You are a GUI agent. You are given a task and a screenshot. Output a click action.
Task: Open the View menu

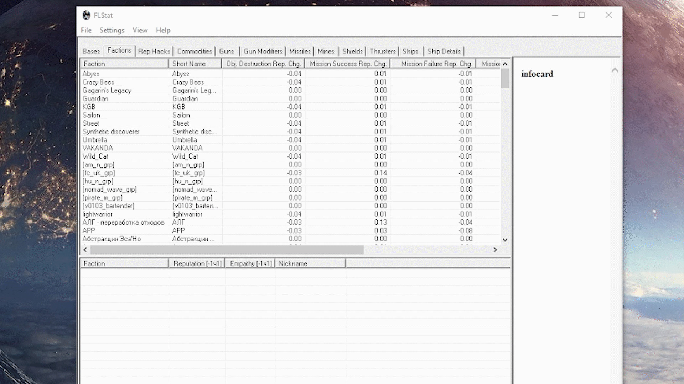click(x=140, y=30)
